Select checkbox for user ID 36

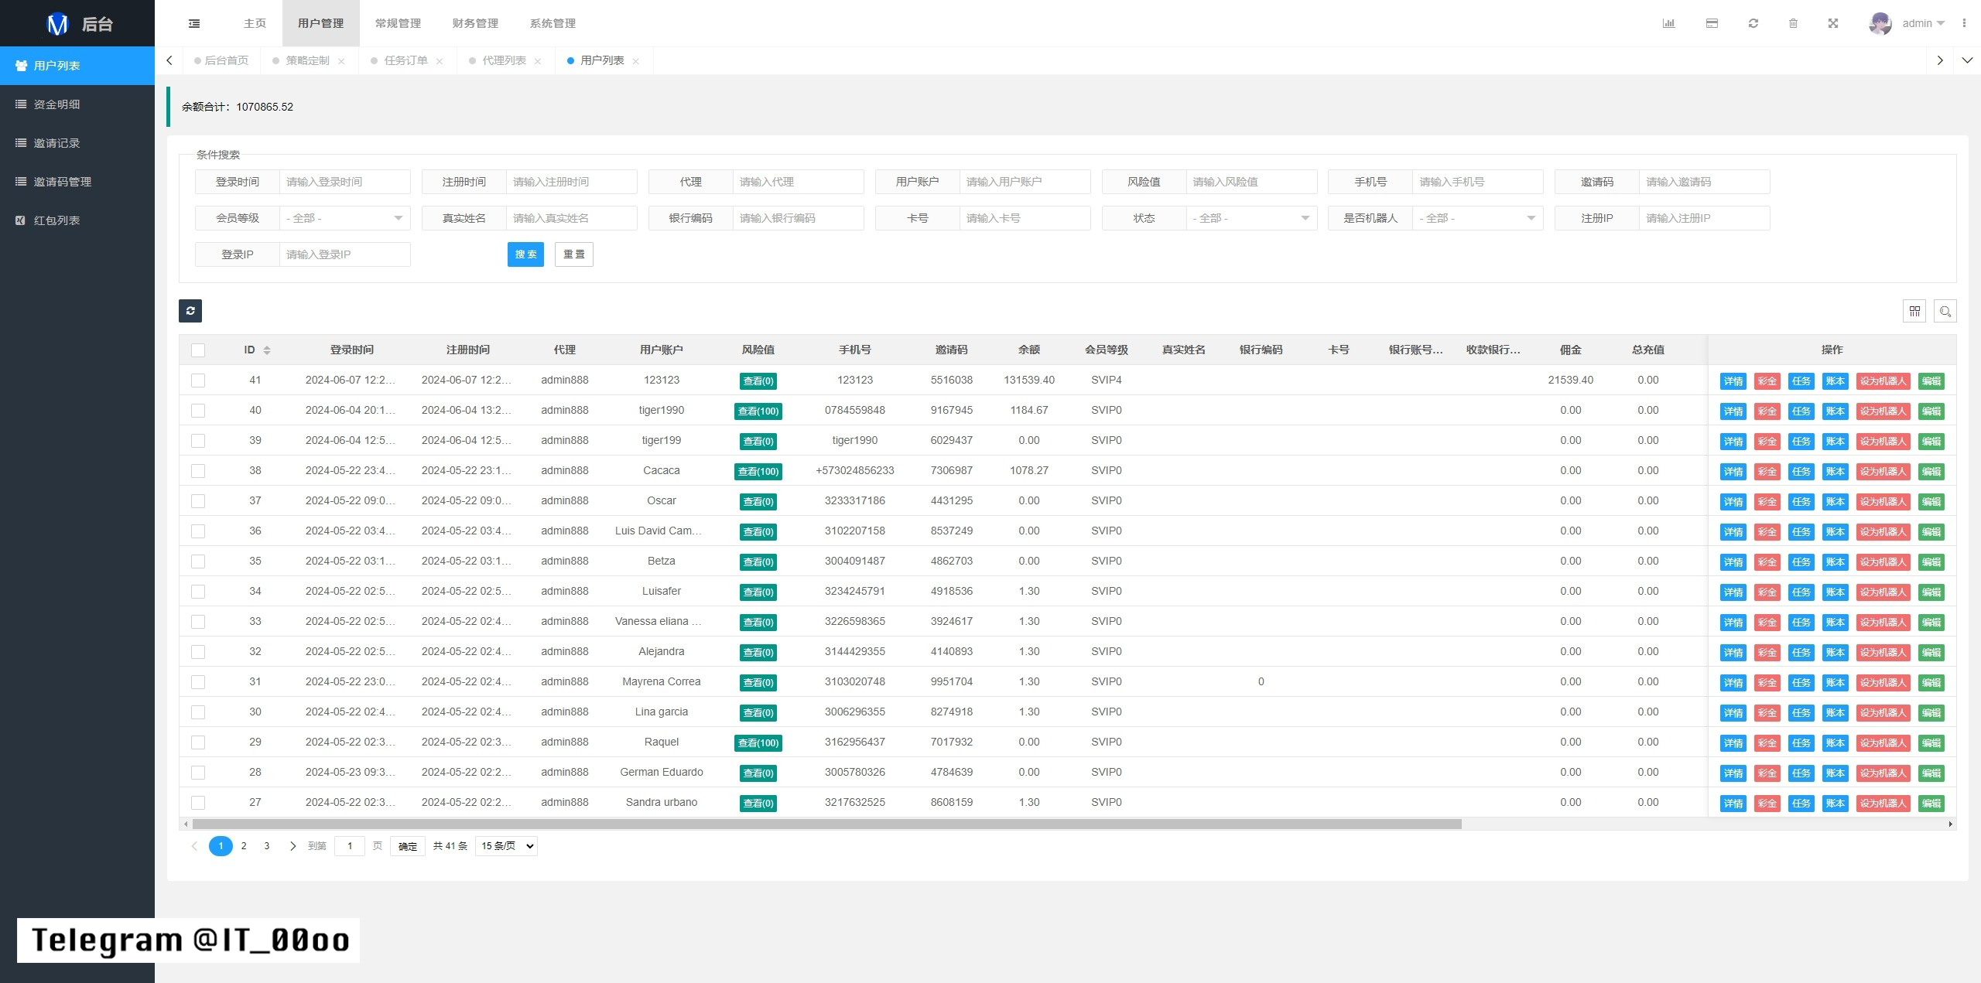pyautogui.click(x=198, y=531)
